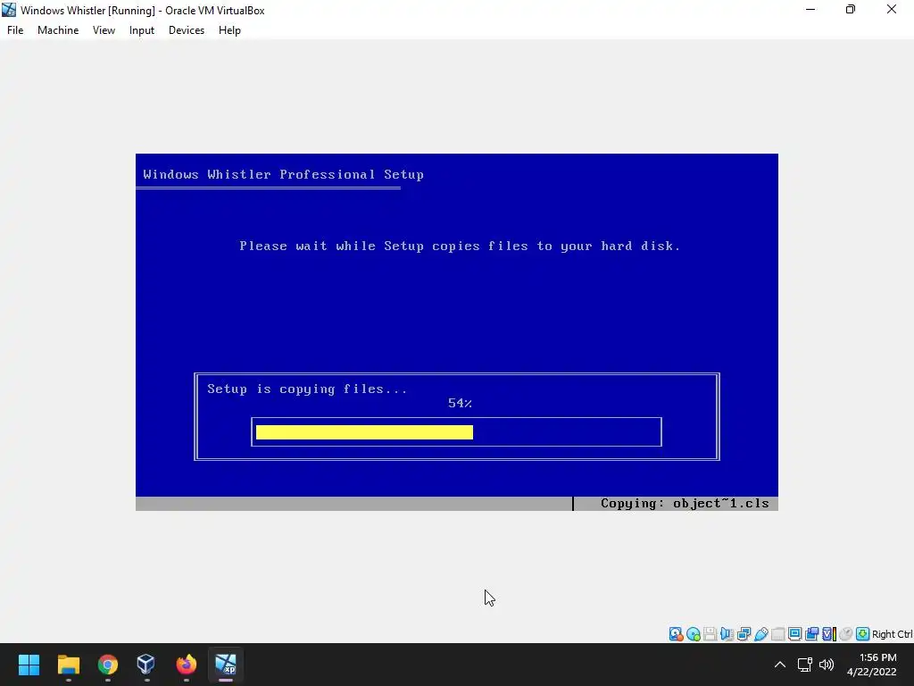Click the yellow setup progress bar
This screenshot has width=914, height=686.
pos(364,432)
